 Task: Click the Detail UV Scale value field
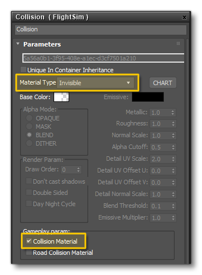pos(160,159)
